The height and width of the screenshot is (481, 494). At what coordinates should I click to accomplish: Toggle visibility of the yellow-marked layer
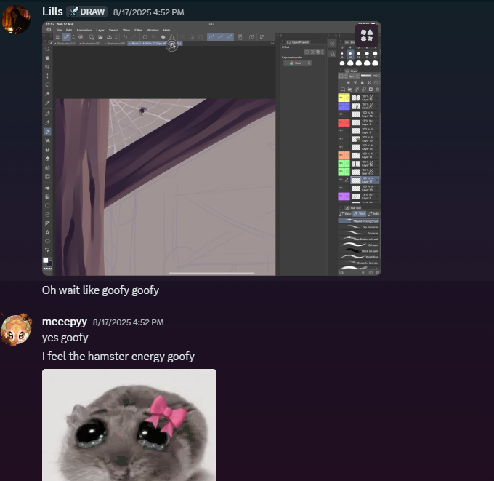coord(341,98)
